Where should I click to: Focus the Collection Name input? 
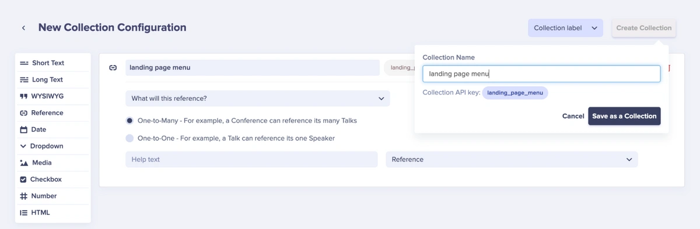[x=541, y=74]
